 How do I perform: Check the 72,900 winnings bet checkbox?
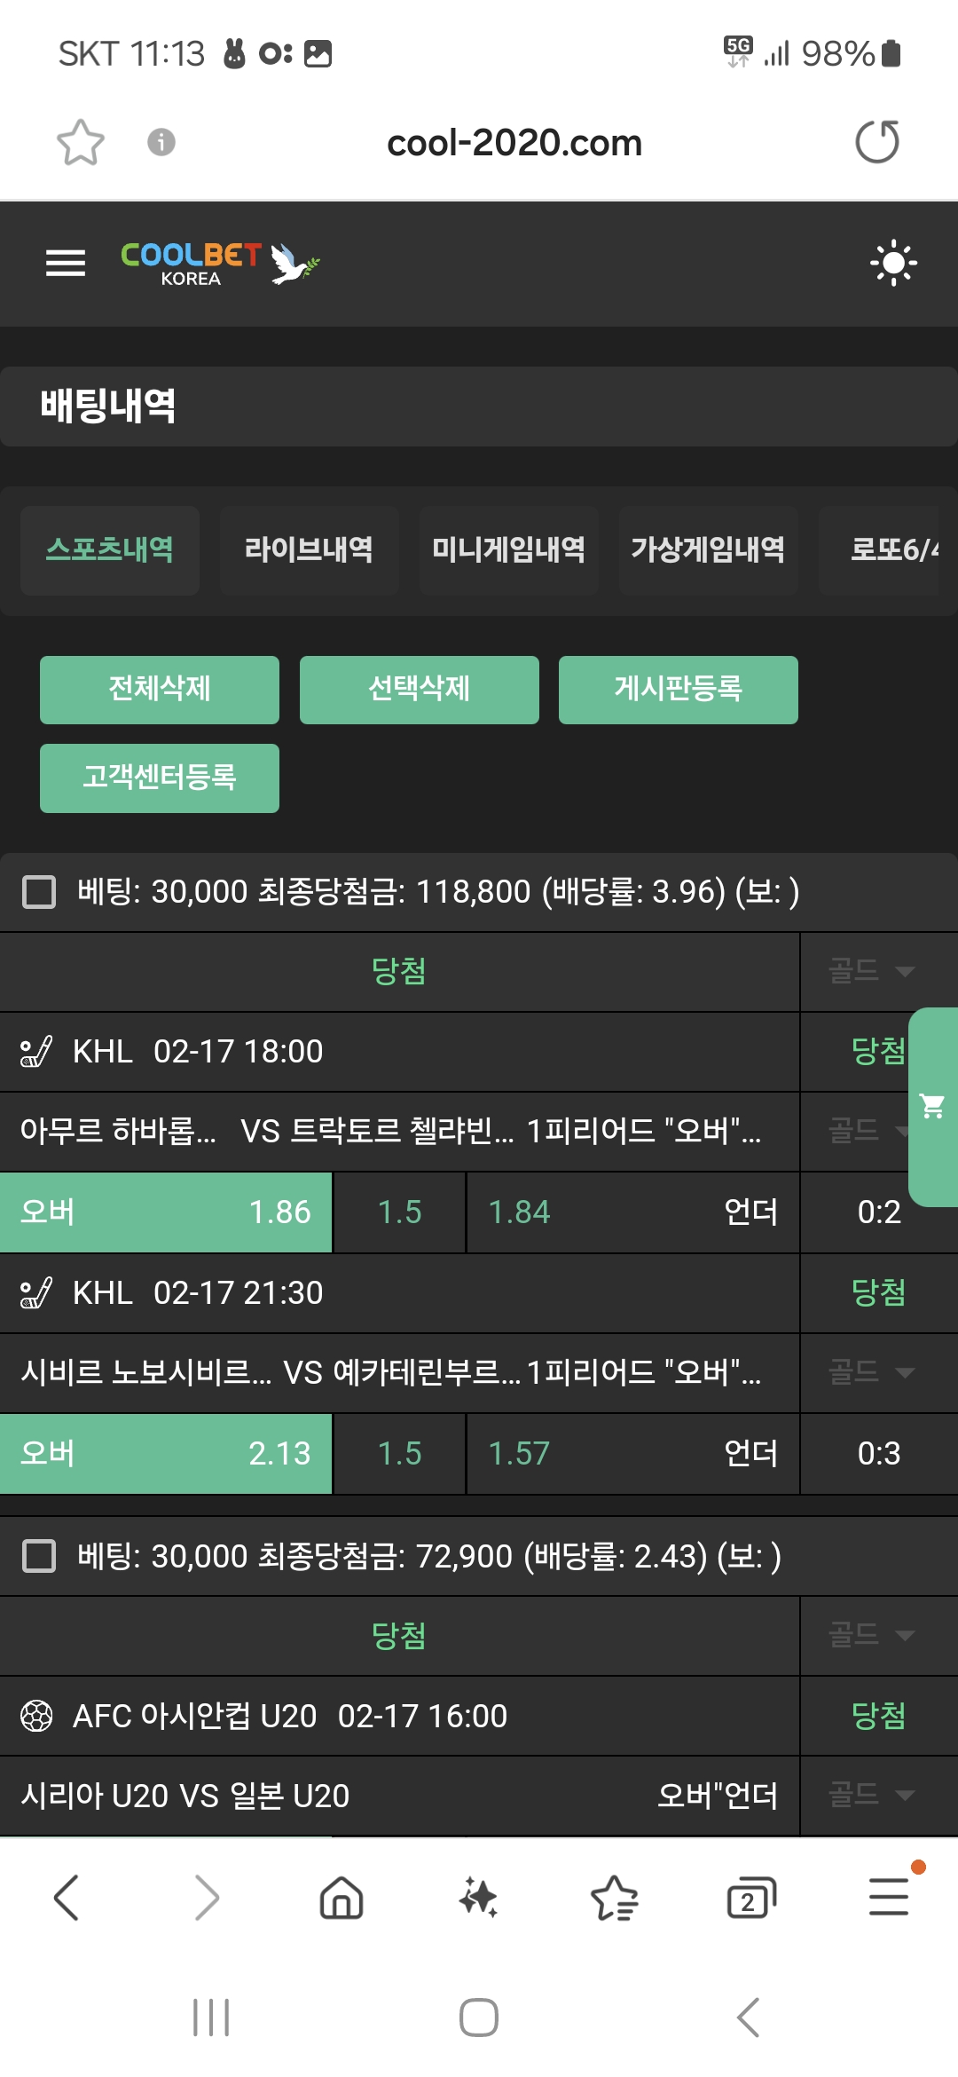pyautogui.click(x=39, y=1556)
